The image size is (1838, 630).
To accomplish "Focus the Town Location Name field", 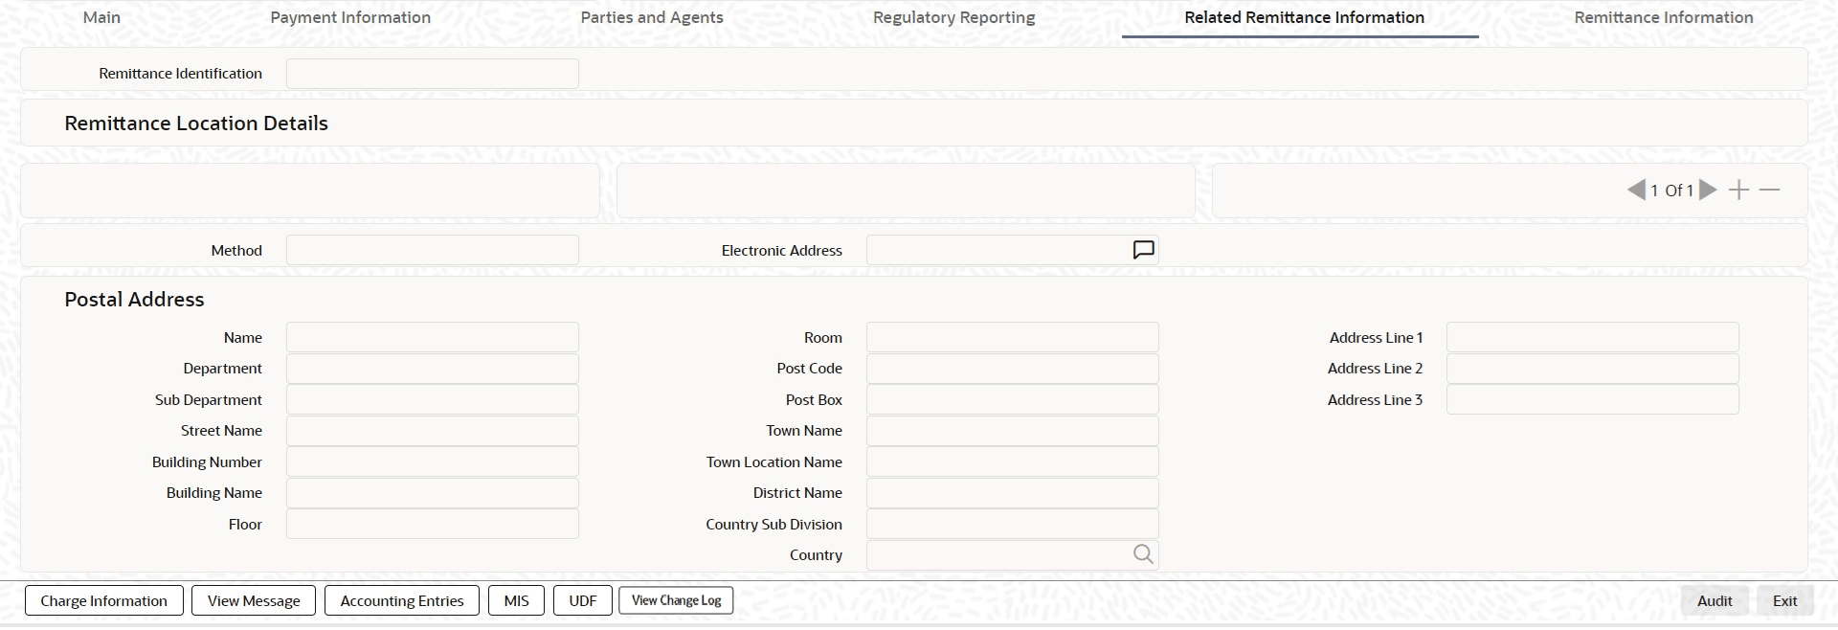I will click(1013, 461).
